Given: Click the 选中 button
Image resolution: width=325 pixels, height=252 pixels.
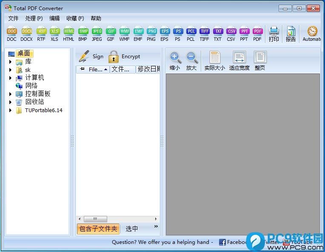Looking at the screenshot, I should [132, 229].
